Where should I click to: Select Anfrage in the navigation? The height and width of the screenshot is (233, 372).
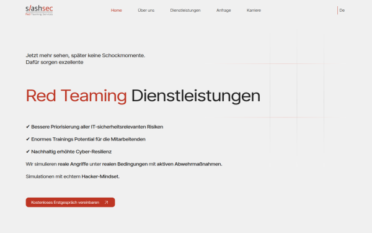pos(223,10)
